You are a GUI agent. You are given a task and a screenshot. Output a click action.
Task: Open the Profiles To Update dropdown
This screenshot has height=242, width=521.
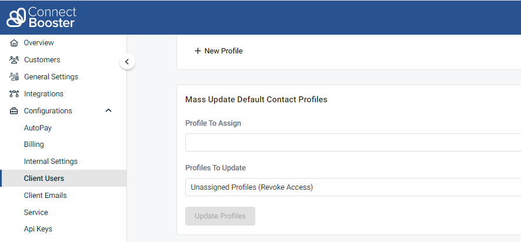pos(353,187)
